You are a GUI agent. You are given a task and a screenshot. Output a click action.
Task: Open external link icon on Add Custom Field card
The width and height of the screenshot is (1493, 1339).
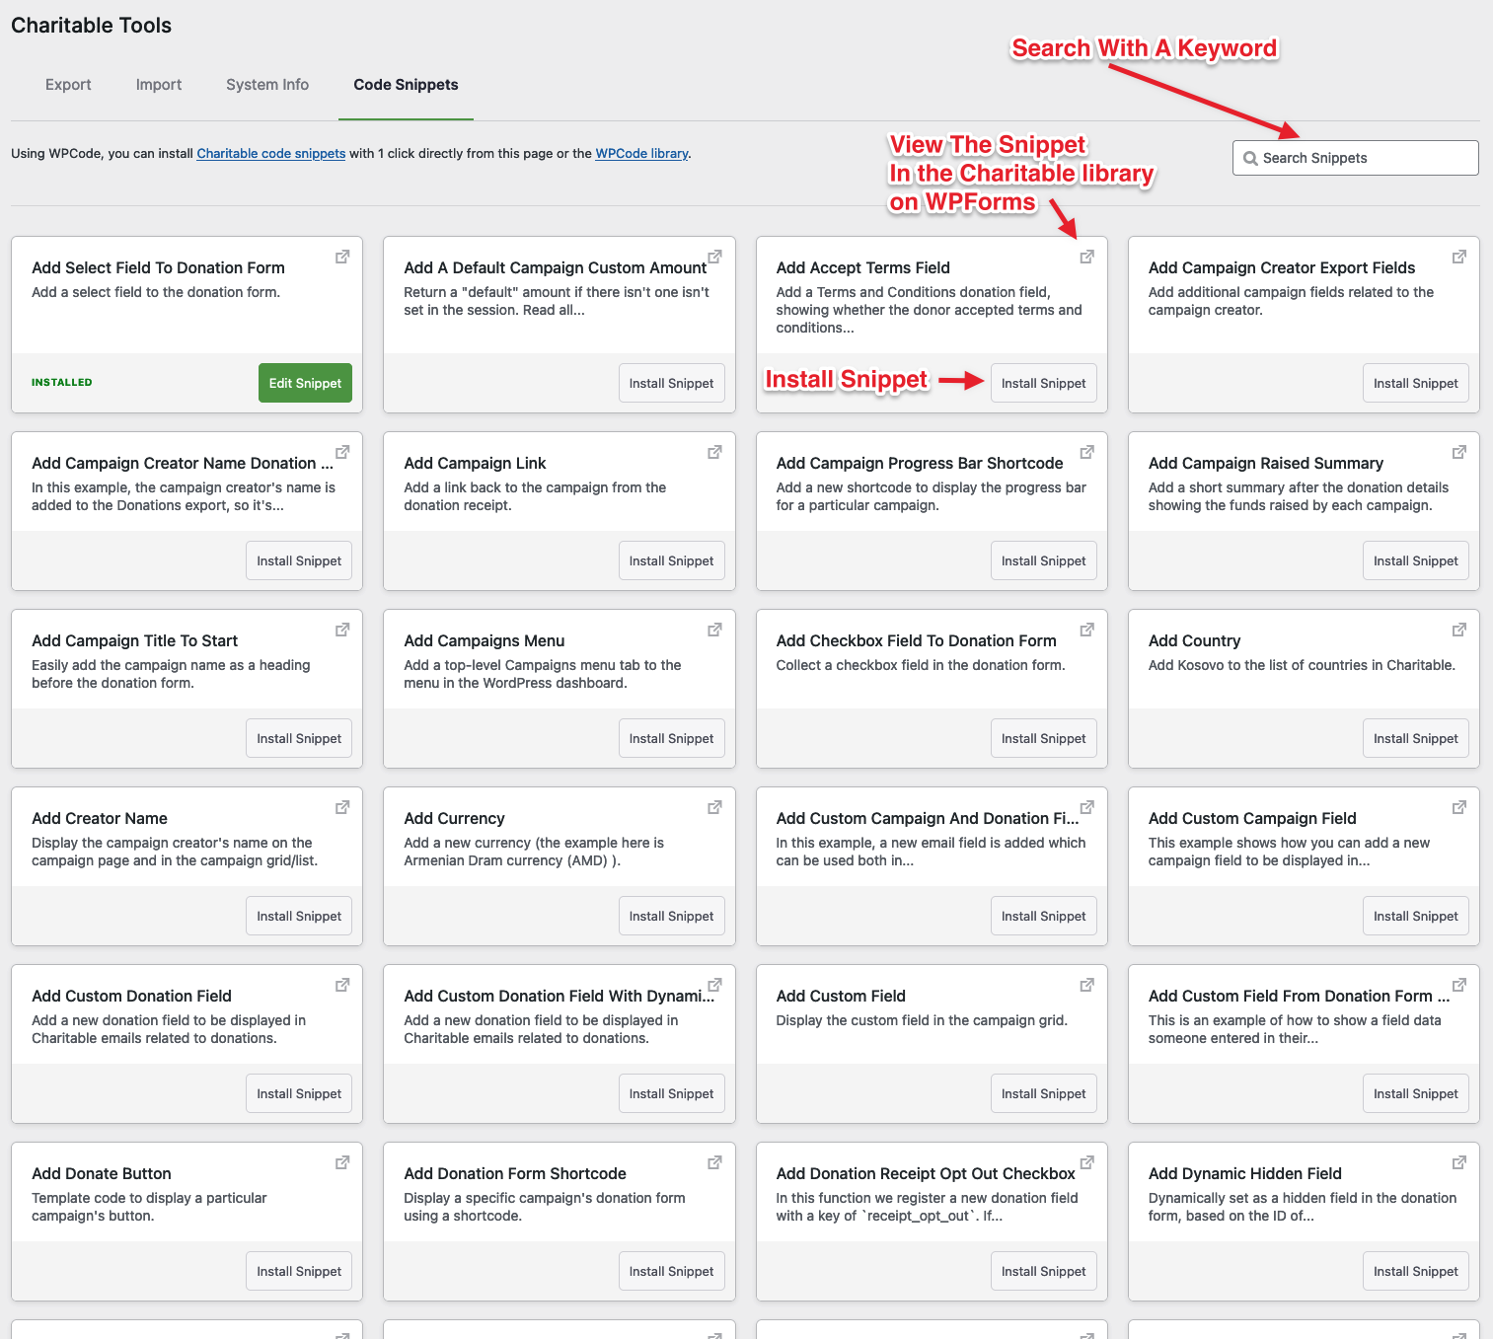(1086, 985)
